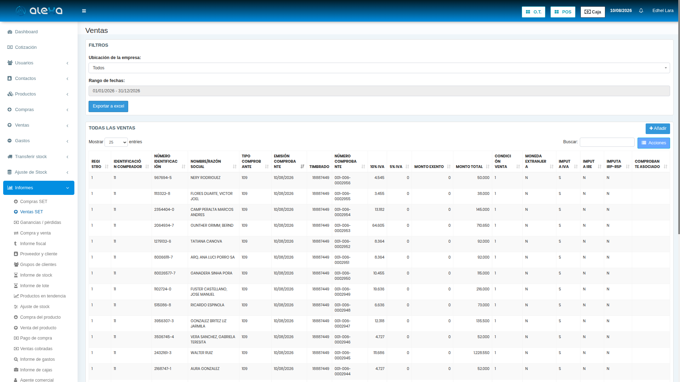Expand the Transferir stock menu chevron
The width and height of the screenshot is (680, 382).
coord(67,157)
